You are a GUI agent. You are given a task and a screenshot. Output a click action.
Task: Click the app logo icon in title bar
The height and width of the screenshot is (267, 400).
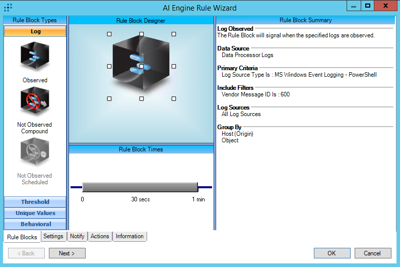tap(8, 8)
